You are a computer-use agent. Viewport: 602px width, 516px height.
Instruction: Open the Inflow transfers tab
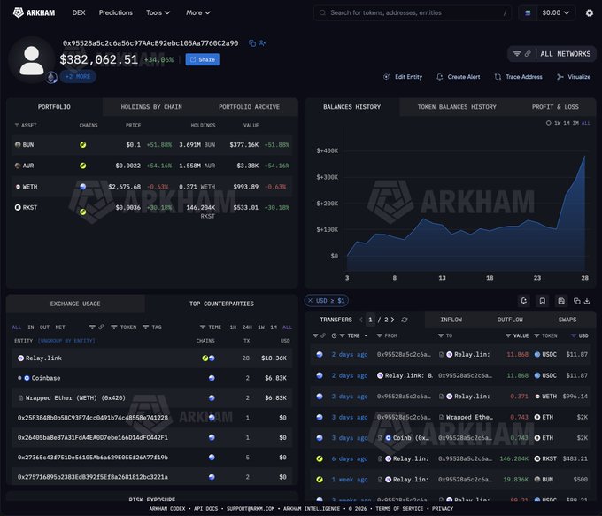click(x=451, y=320)
